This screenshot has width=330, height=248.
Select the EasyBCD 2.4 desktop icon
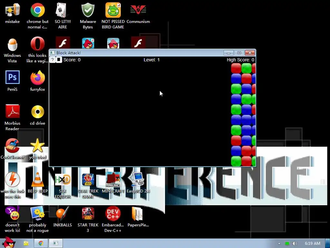tap(138, 183)
